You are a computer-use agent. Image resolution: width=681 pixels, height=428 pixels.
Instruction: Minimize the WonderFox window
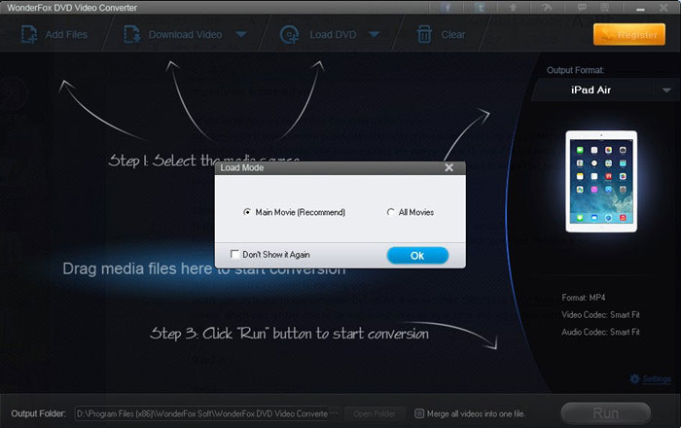[640, 8]
